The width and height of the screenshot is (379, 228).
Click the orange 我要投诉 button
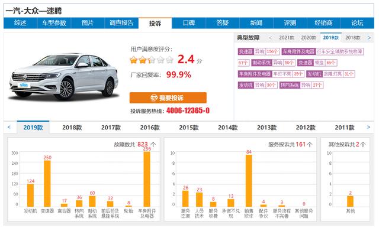(168, 98)
